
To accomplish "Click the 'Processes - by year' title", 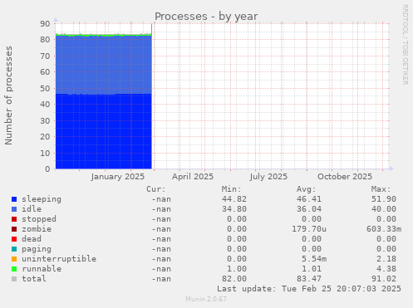I will tap(206, 17).
